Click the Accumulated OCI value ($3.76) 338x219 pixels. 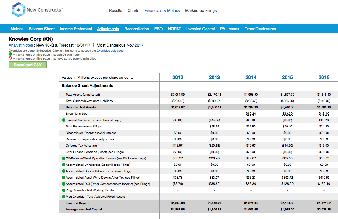click(x=178, y=184)
